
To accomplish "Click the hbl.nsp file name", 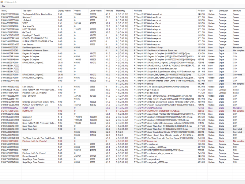I will tap(144, 84).
